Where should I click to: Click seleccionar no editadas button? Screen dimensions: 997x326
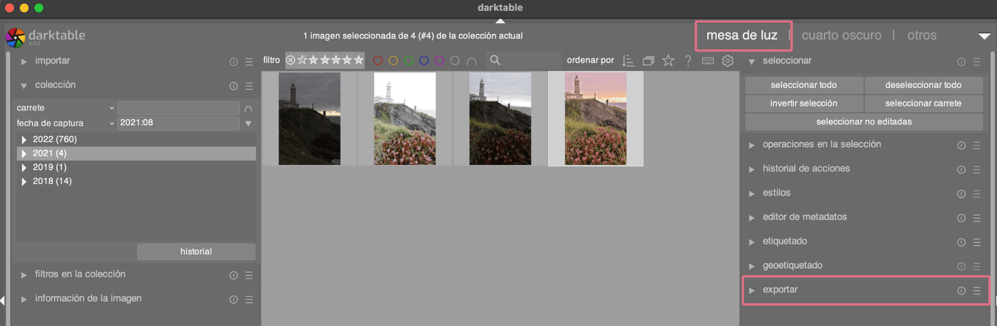pyautogui.click(x=864, y=122)
